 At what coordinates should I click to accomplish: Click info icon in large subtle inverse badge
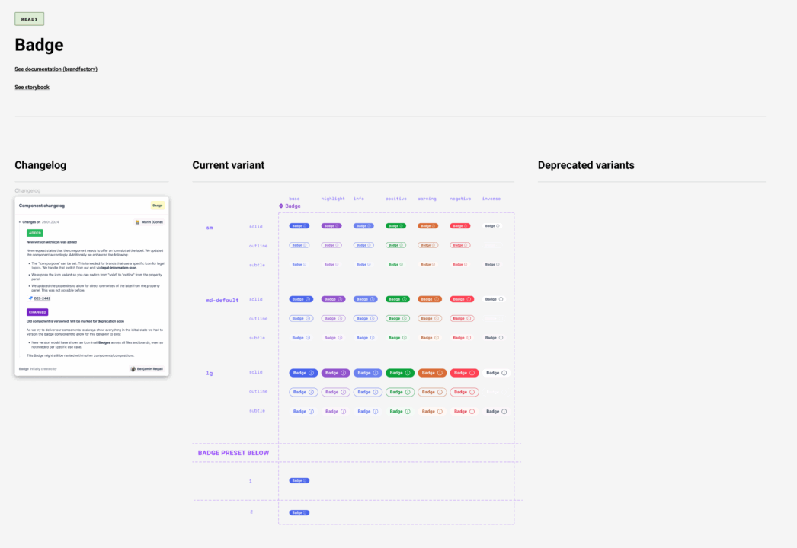pyautogui.click(x=504, y=411)
